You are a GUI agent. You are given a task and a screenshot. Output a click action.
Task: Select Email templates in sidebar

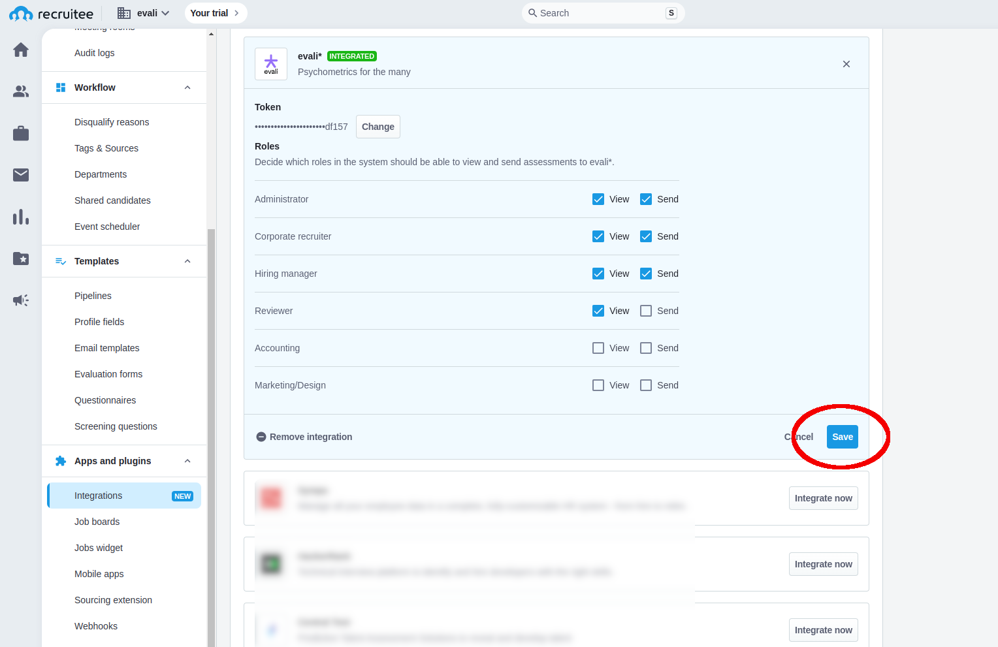click(106, 348)
